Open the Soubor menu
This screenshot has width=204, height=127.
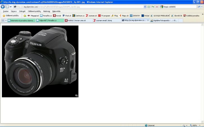6,11
